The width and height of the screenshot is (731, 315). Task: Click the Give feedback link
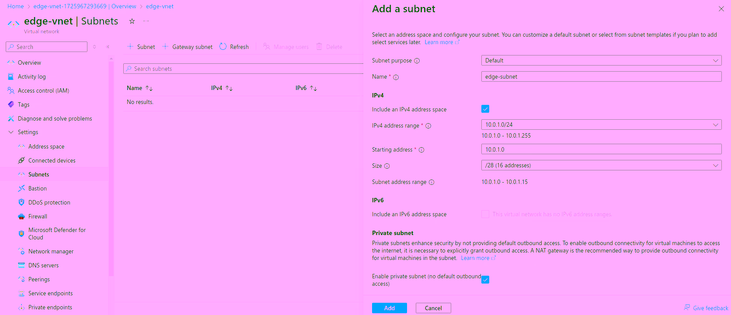(706, 308)
